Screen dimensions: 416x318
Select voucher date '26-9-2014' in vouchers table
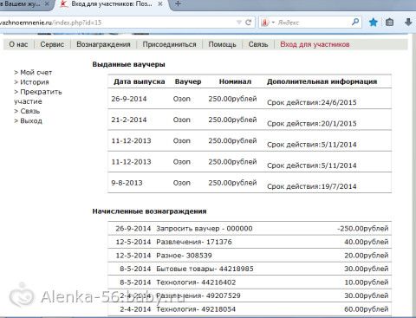point(129,99)
